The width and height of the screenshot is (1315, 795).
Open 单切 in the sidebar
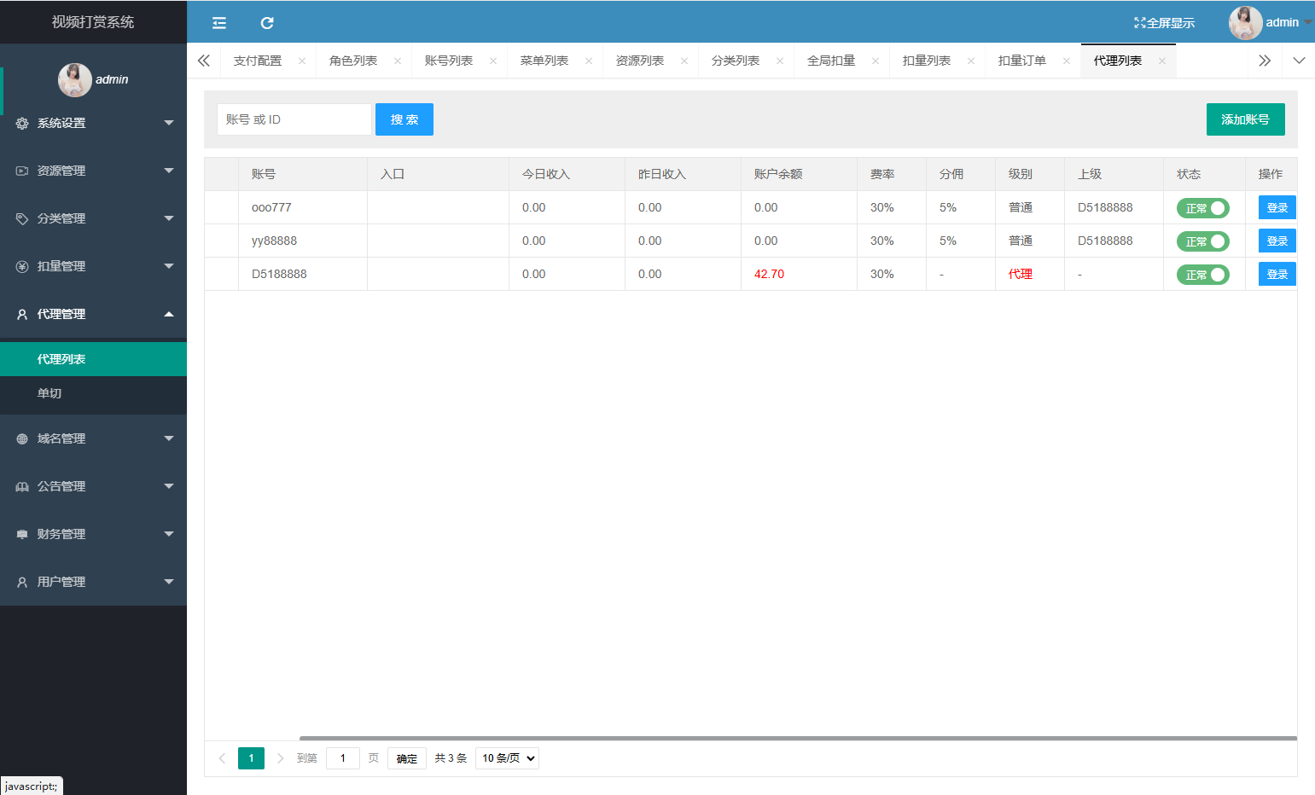tap(93, 393)
